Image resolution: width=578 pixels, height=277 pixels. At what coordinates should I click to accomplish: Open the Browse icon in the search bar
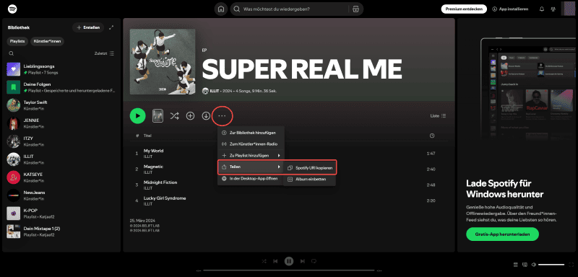click(355, 9)
